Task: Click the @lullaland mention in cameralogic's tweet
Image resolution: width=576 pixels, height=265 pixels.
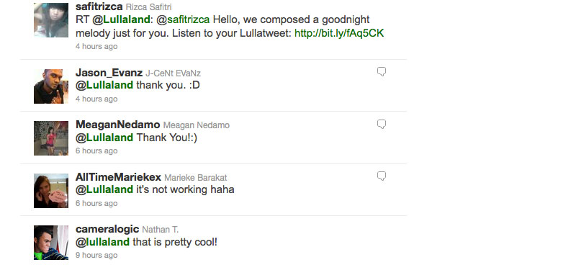Action: point(102,242)
